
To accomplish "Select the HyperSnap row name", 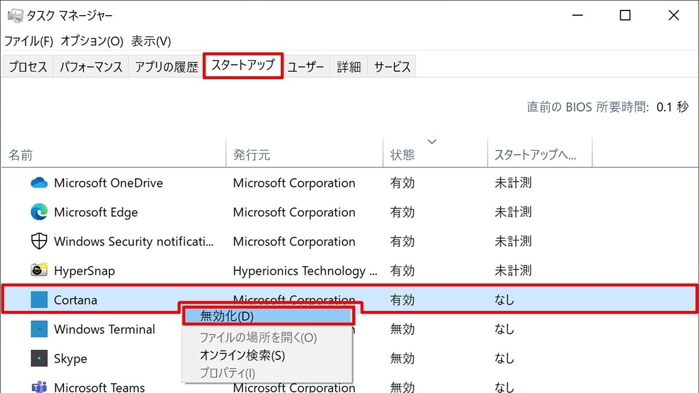I will pyautogui.click(x=84, y=271).
